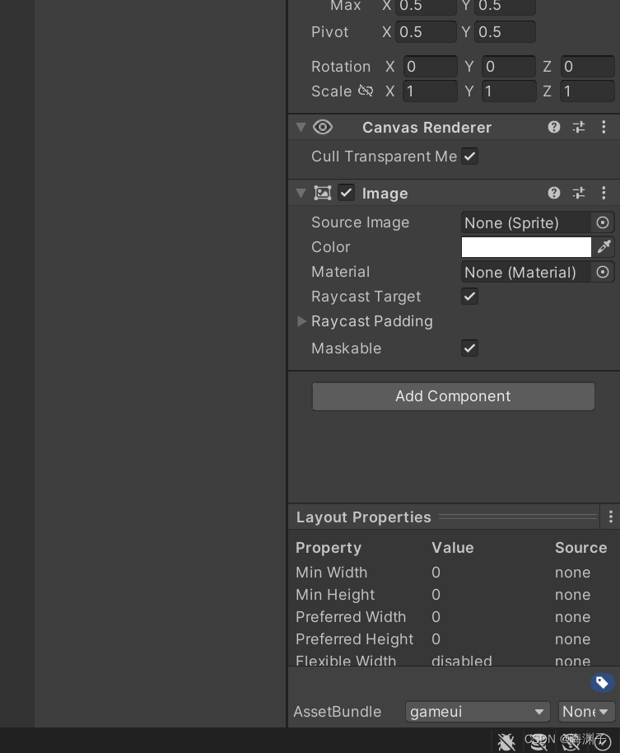Viewport: 620px width, 753px height.
Task: Open preset selector for the Image component
Action: click(579, 193)
